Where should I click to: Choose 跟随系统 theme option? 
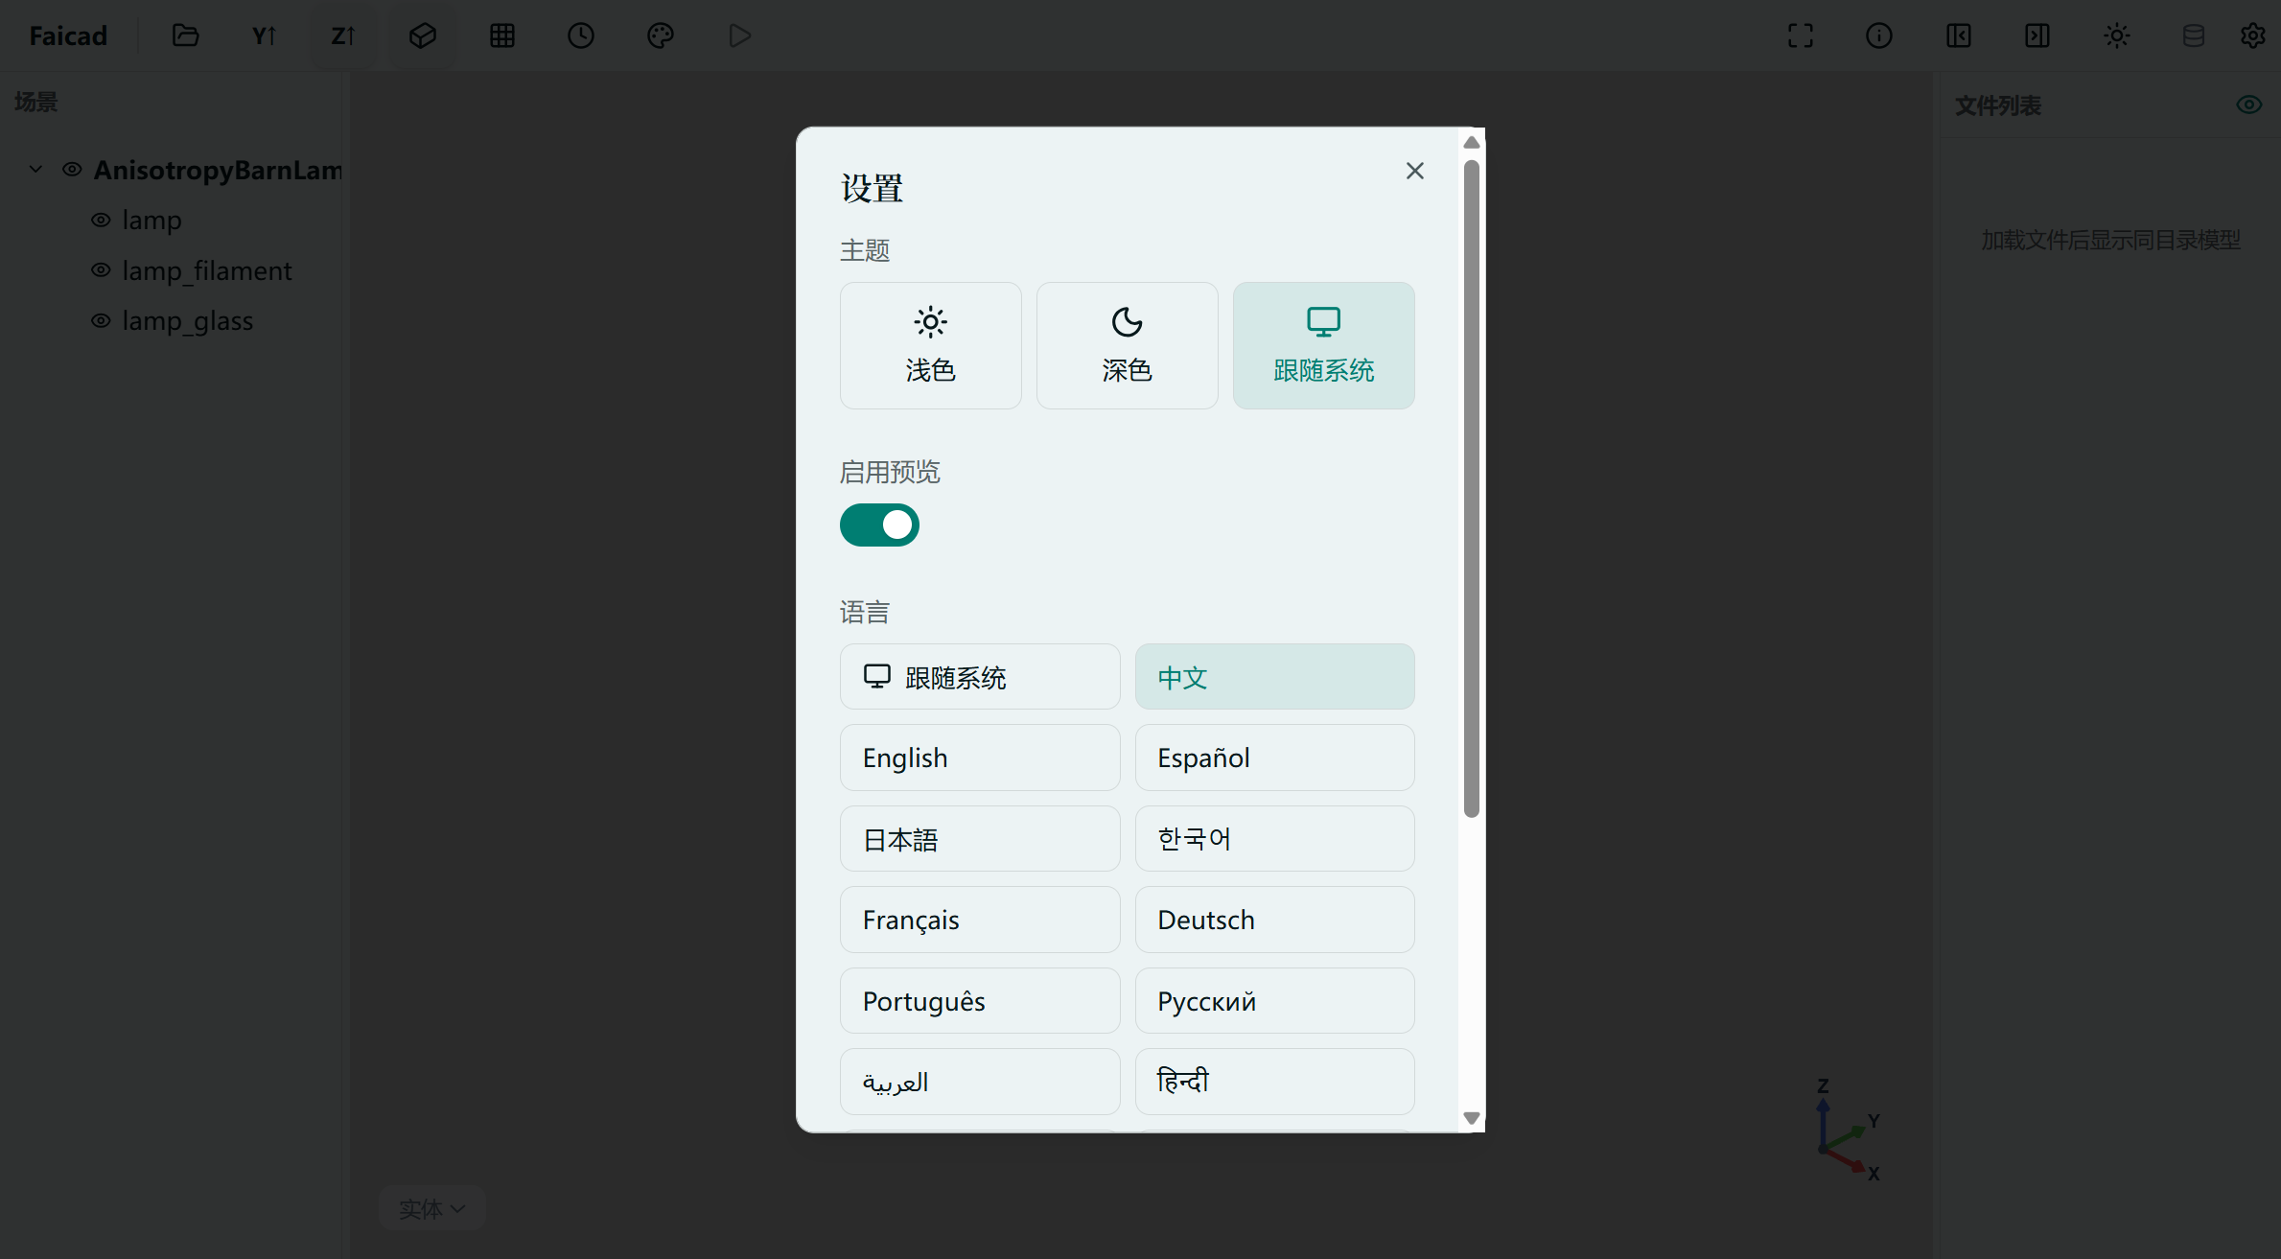point(1324,345)
